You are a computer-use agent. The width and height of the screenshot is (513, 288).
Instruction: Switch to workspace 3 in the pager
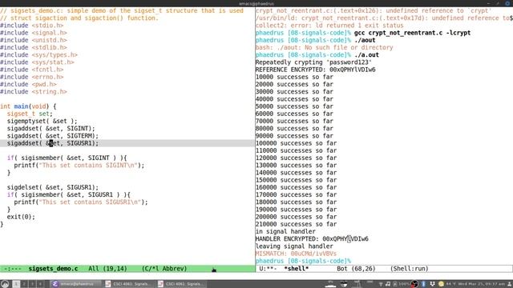click(x=32, y=284)
